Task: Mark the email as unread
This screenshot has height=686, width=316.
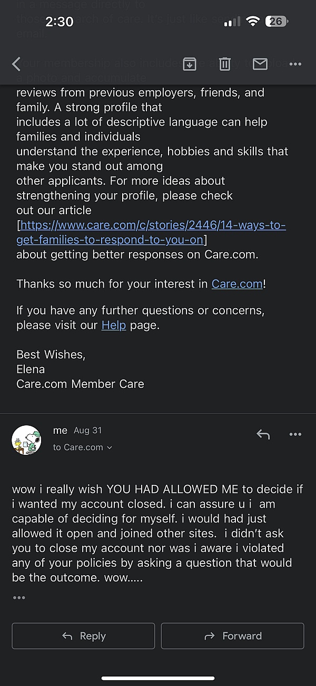Action: [x=260, y=64]
